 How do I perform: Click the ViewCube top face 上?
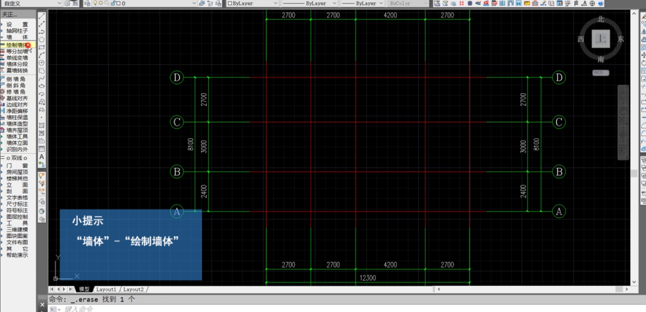pos(600,39)
